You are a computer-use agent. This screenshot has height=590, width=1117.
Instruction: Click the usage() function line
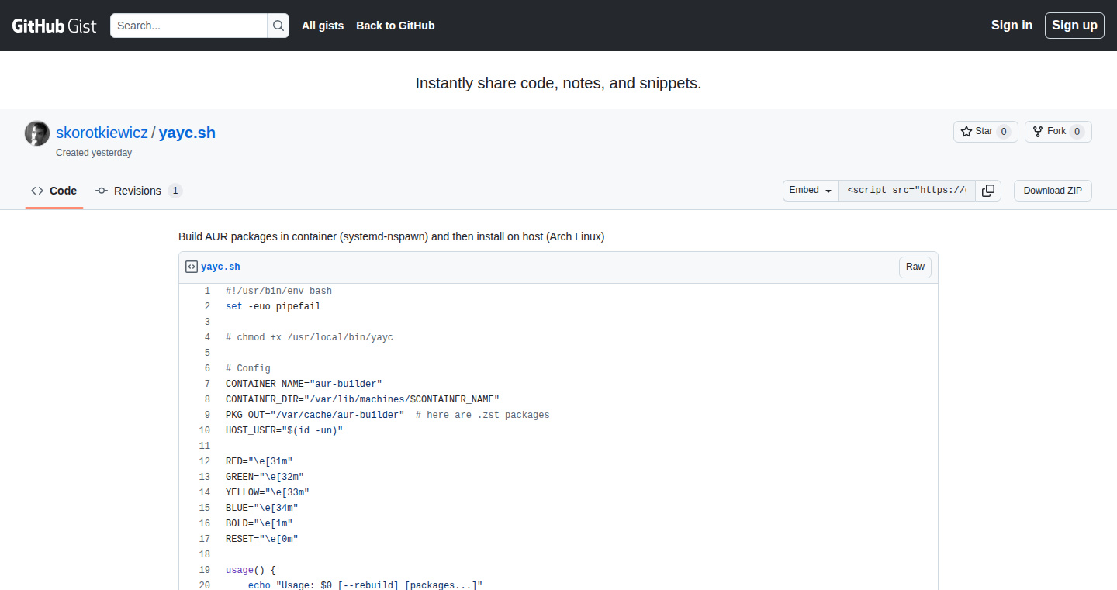coord(251,570)
